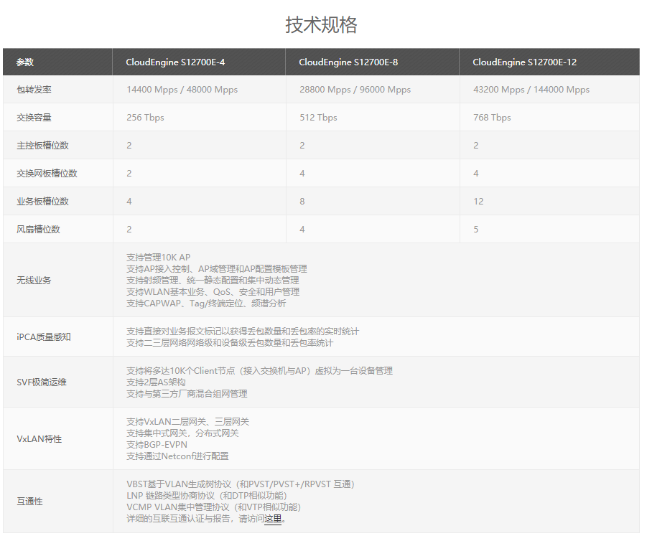Click the 768 Tbps value
The height and width of the screenshot is (536, 647).
(492, 118)
